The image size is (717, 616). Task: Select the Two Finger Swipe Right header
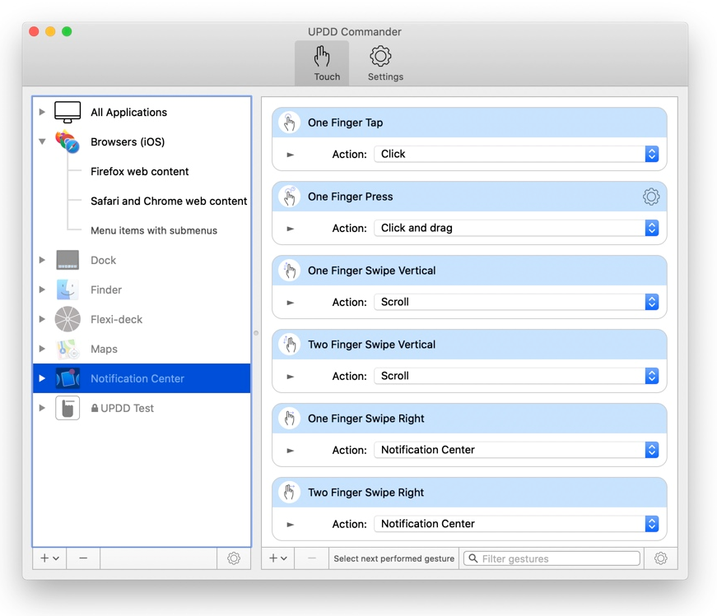[x=469, y=493]
